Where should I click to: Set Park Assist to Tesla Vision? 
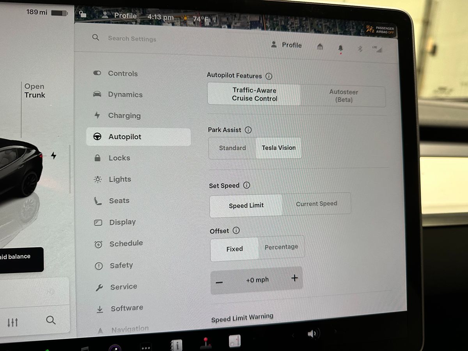click(278, 148)
